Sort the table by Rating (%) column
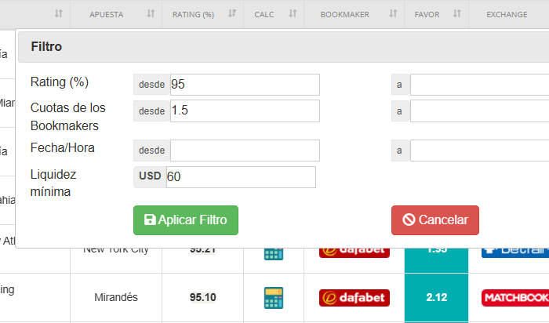Viewport: 549px width, 323px height. click(x=231, y=14)
